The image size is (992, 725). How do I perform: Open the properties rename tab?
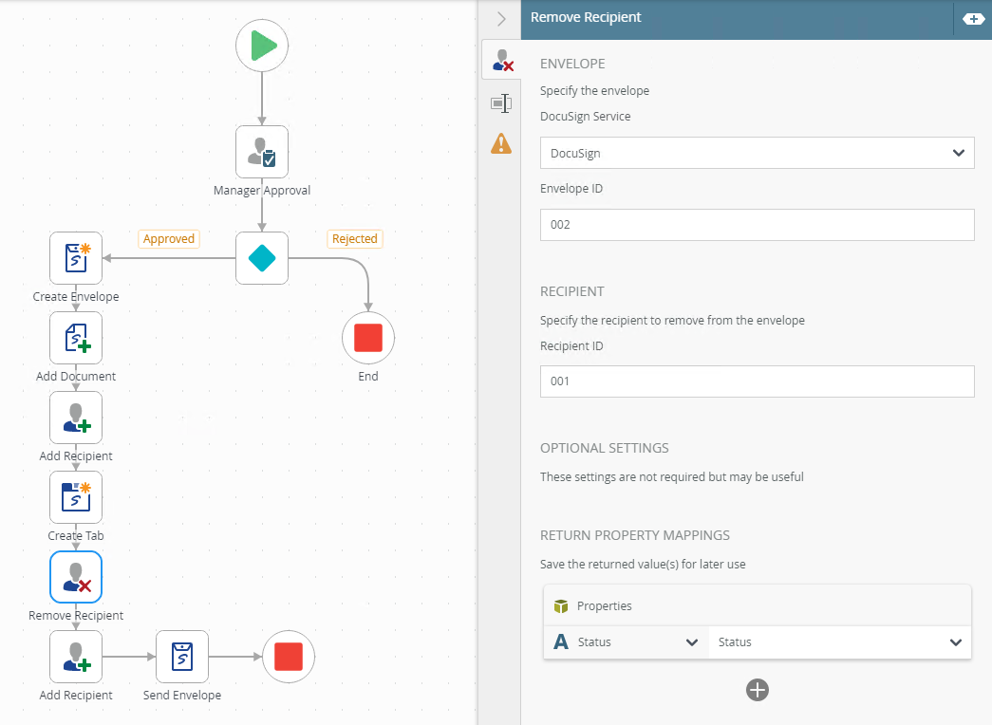coord(501,102)
